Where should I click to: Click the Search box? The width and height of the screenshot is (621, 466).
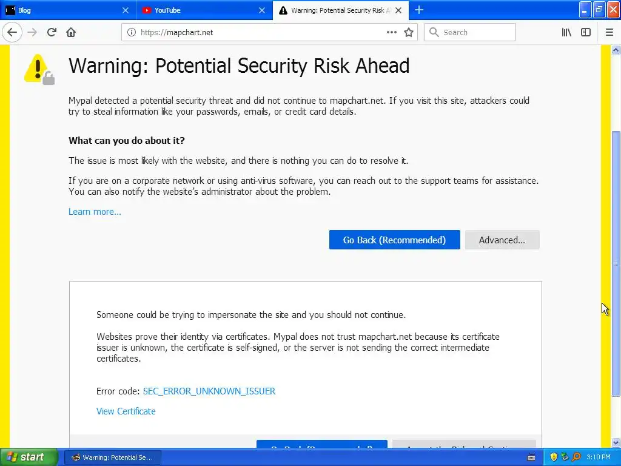tap(470, 33)
